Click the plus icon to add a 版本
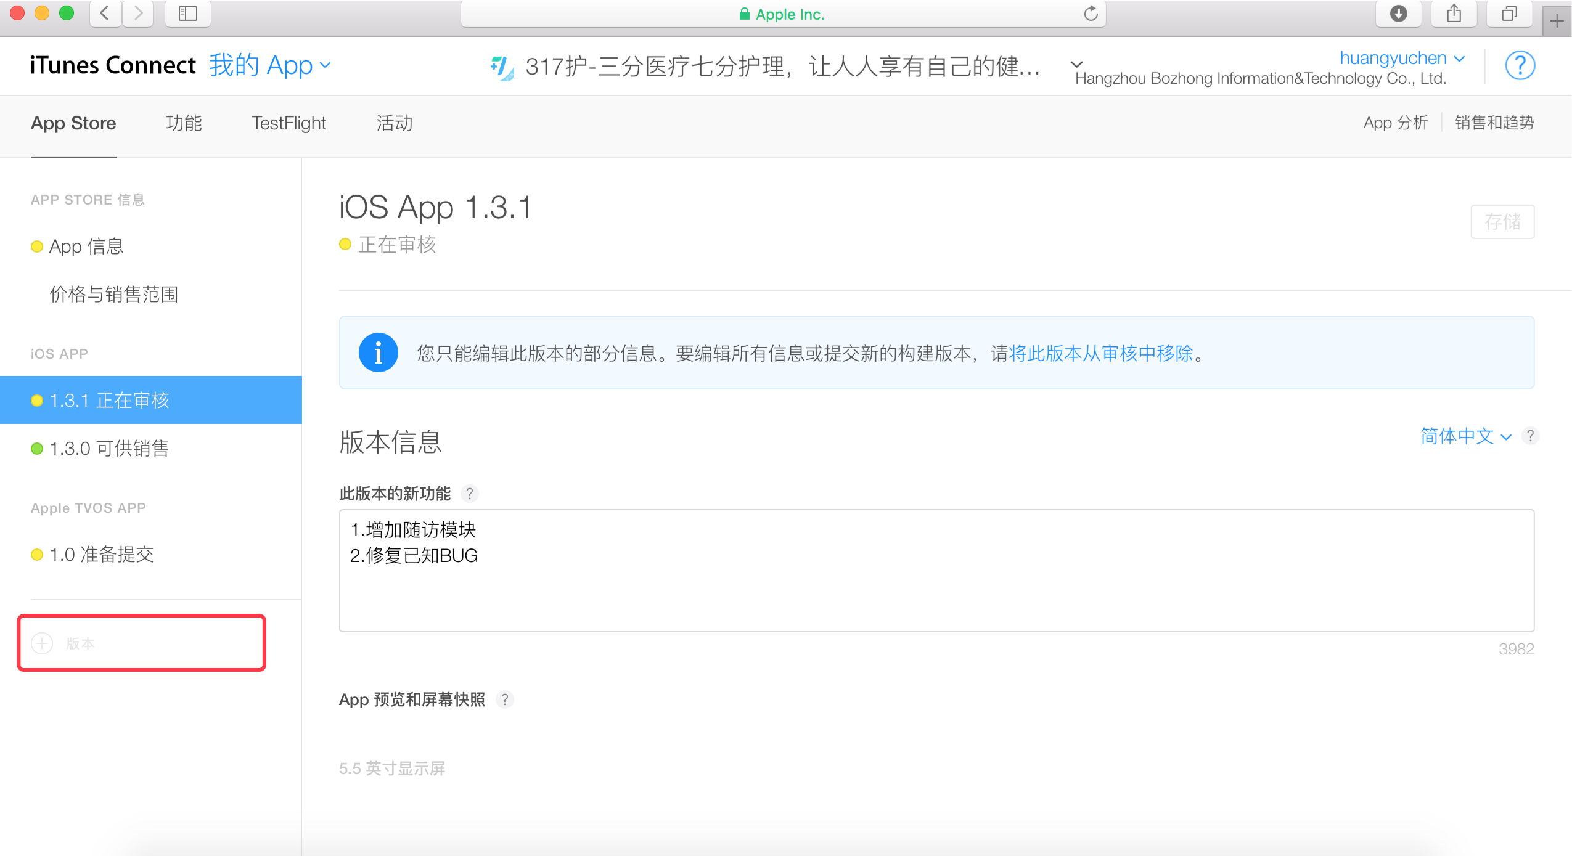Viewport: 1572px width, 856px height. (x=42, y=643)
